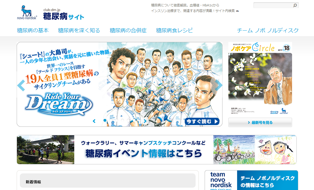This screenshot has height=190, width=314.
Task: Open チーム ノボノルディスクの情報はこちら banner
Action: point(267,181)
